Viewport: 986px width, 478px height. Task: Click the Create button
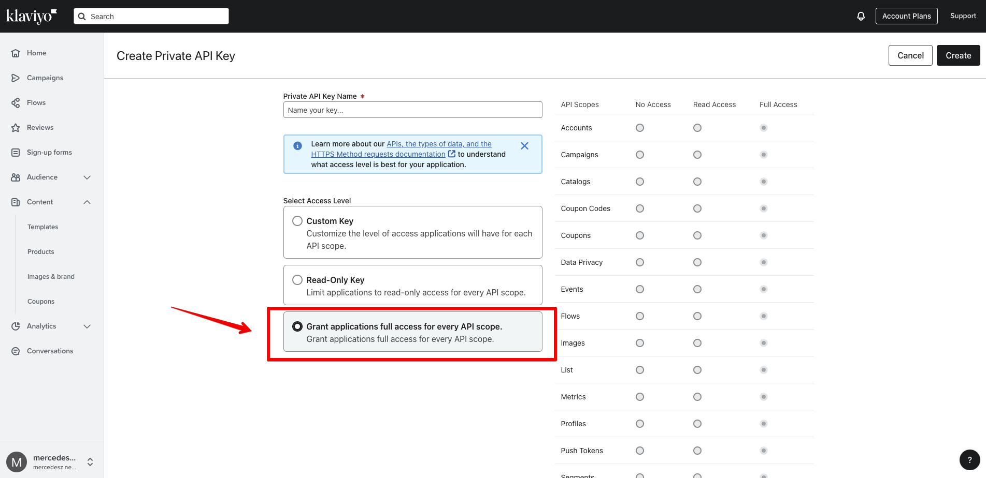(958, 55)
